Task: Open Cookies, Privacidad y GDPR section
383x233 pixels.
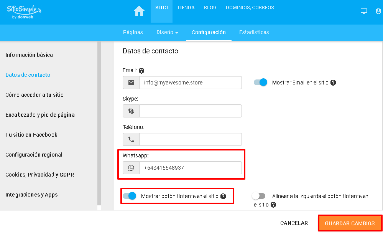Action: point(40,175)
